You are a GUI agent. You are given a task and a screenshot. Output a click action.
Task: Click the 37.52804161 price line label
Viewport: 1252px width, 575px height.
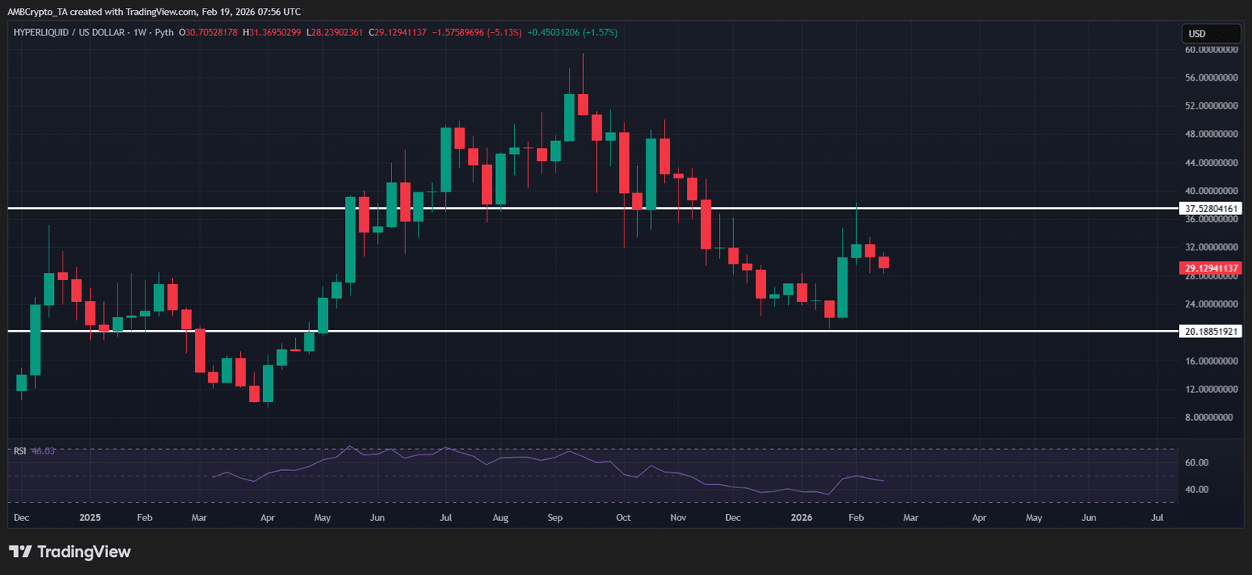coord(1211,209)
